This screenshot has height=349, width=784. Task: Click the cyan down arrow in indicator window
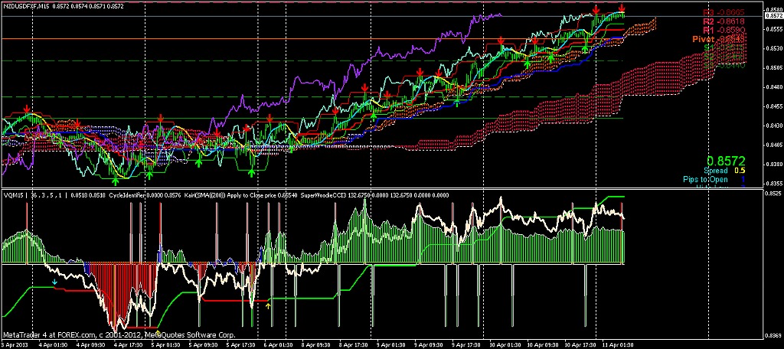click(54, 282)
